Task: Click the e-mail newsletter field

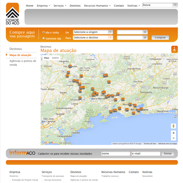Action: [146, 154]
